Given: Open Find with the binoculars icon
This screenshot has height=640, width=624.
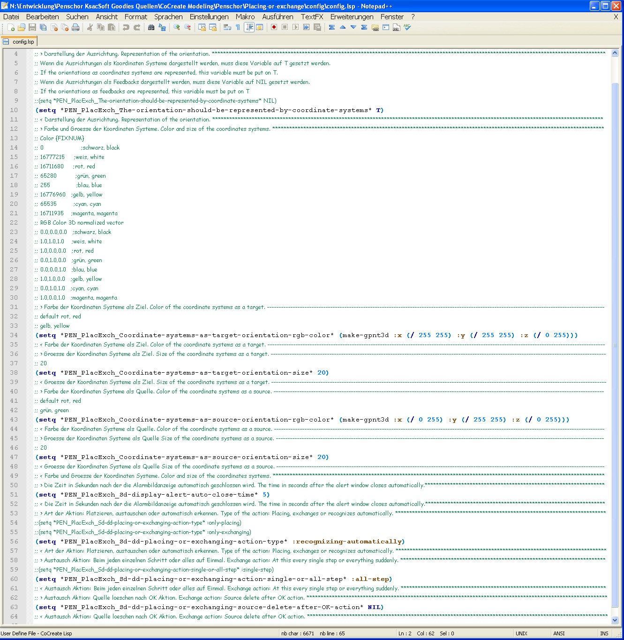Looking at the screenshot, I should click(x=151, y=28).
